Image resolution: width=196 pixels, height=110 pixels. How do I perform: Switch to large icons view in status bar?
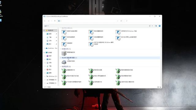tap(160, 87)
